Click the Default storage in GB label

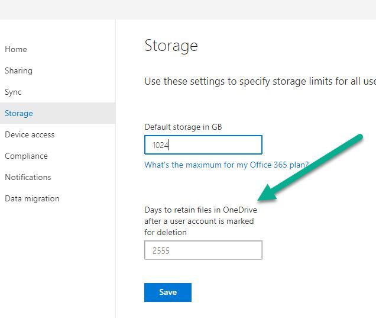(183, 127)
